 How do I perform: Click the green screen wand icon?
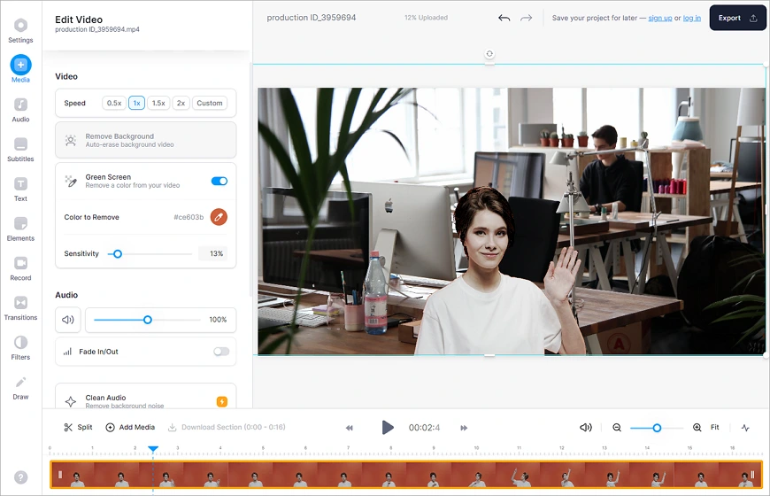(71, 181)
